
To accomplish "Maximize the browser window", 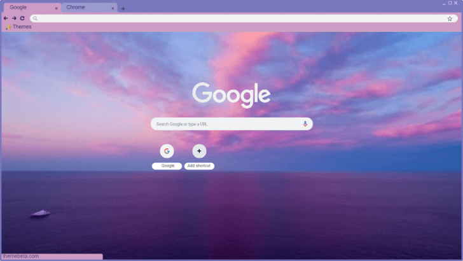I will [x=448, y=3].
